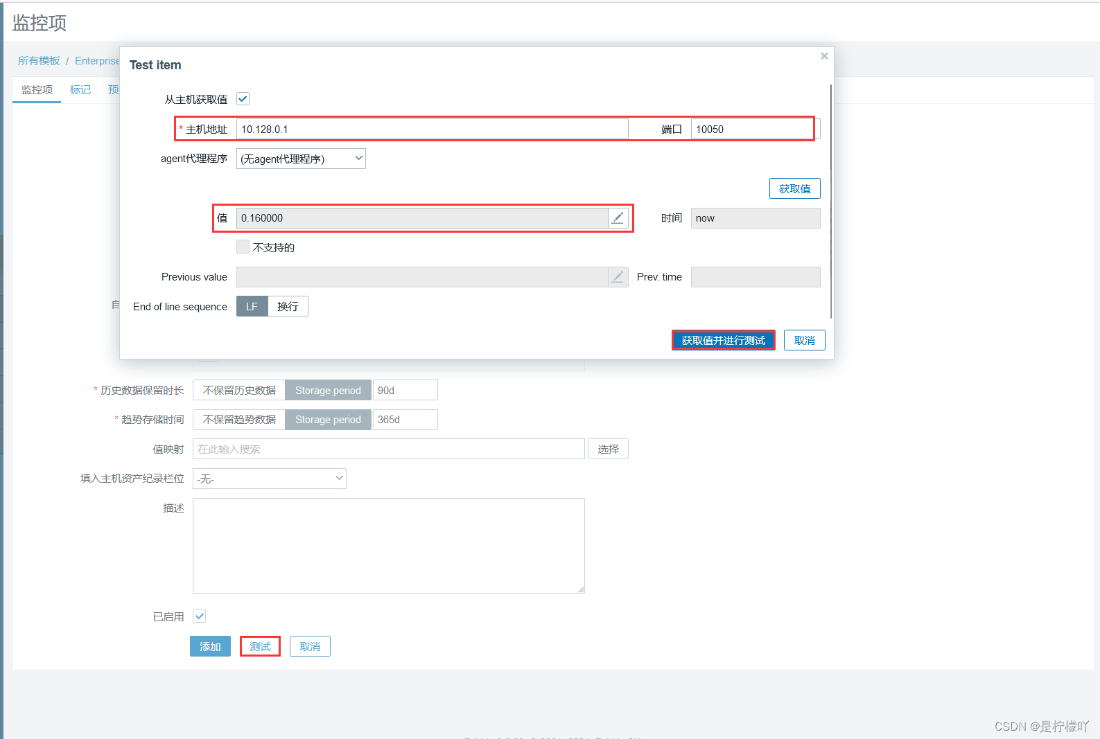Select Storage period for 历史数据保留时长
The width and height of the screenshot is (1100, 739).
[x=328, y=390]
